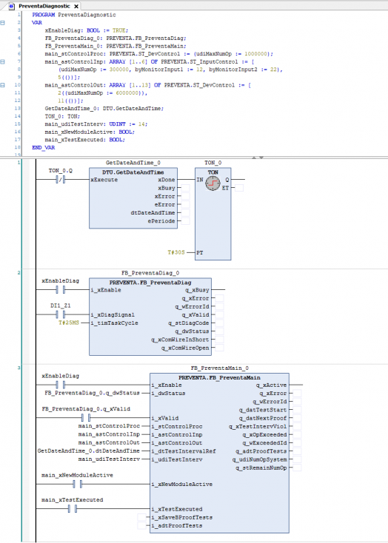Click the ePeriode output pin label
388x543 pixels.
point(161,221)
